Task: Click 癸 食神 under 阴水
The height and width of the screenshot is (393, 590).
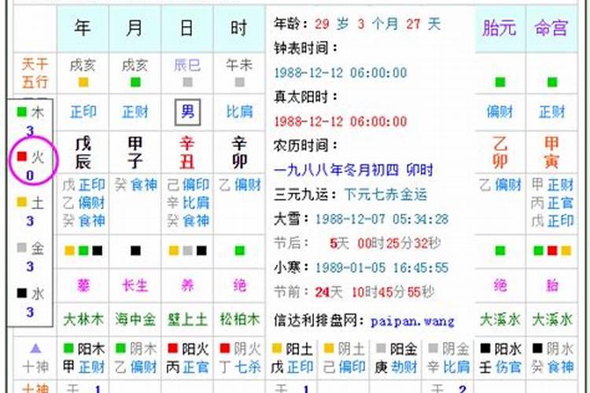Action: (x=552, y=367)
